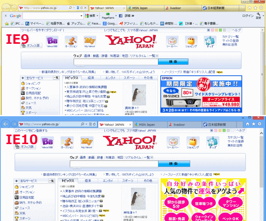Image resolution: width=266 pixels, height=221 pixels.
Task: Click the オフィス版 button in the IE9 page
Action: click(31, 45)
